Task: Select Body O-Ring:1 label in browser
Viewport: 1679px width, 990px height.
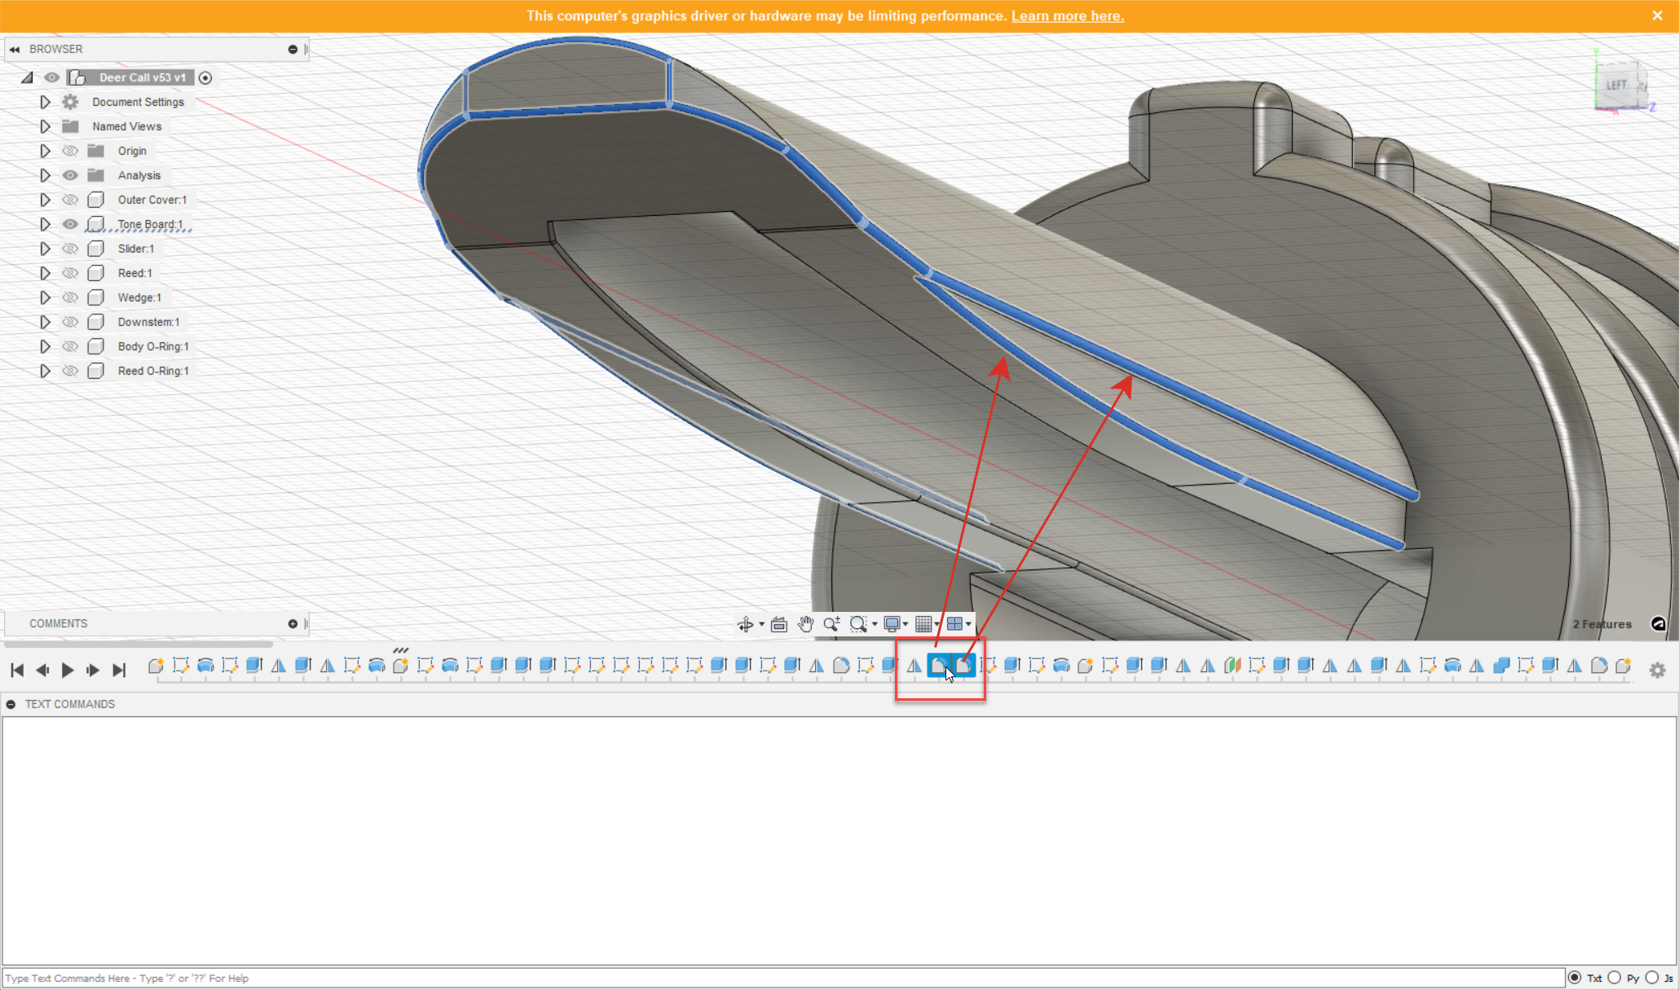Action: point(153,346)
